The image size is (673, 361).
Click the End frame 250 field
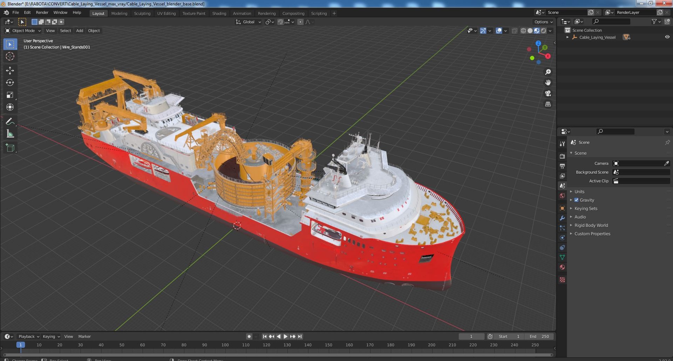pyautogui.click(x=539, y=336)
